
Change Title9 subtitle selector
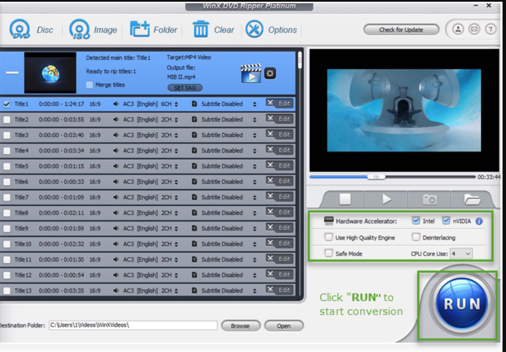point(255,228)
